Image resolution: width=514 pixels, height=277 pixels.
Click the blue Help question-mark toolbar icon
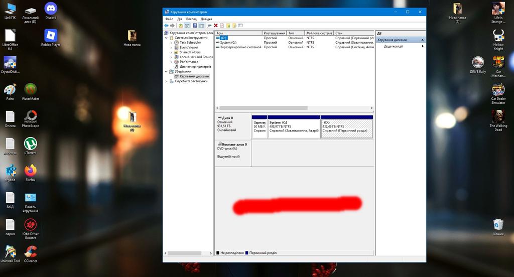coord(195,25)
